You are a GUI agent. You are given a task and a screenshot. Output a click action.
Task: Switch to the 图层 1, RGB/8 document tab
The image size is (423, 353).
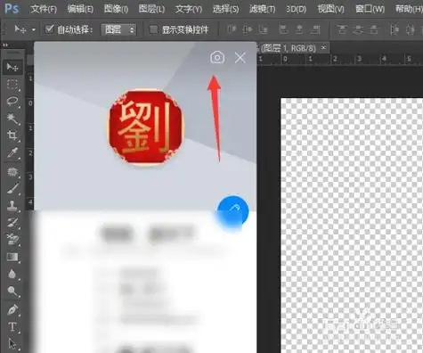(289, 48)
